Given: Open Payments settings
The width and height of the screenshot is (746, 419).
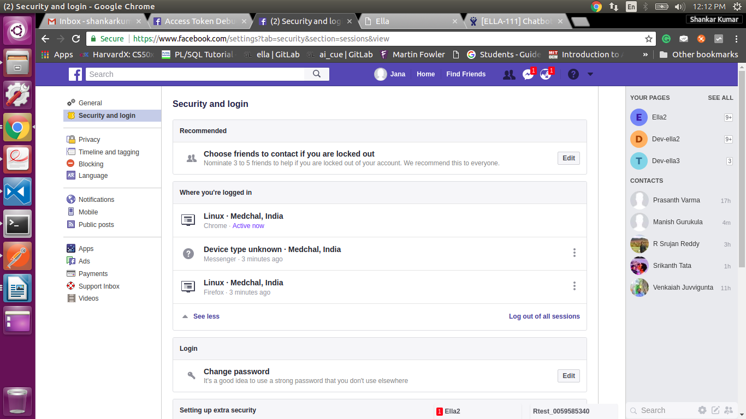Looking at the screenshot, I should click(93, 274).
